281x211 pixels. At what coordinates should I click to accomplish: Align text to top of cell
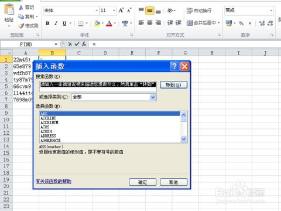pyautogui.click(x=141, y=11)
